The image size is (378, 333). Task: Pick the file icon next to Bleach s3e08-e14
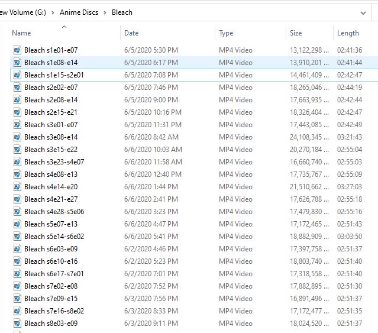click(17, 137)
